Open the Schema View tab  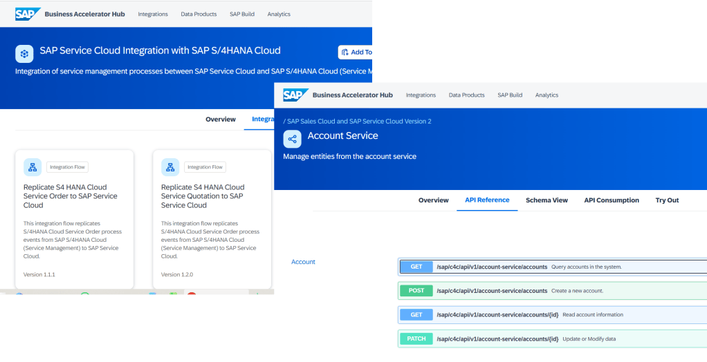tap(547, 200)
